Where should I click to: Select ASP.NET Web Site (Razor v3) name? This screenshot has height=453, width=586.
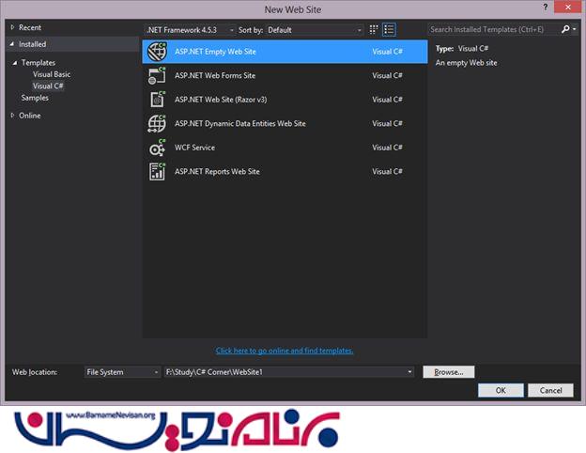click(221, 100)
